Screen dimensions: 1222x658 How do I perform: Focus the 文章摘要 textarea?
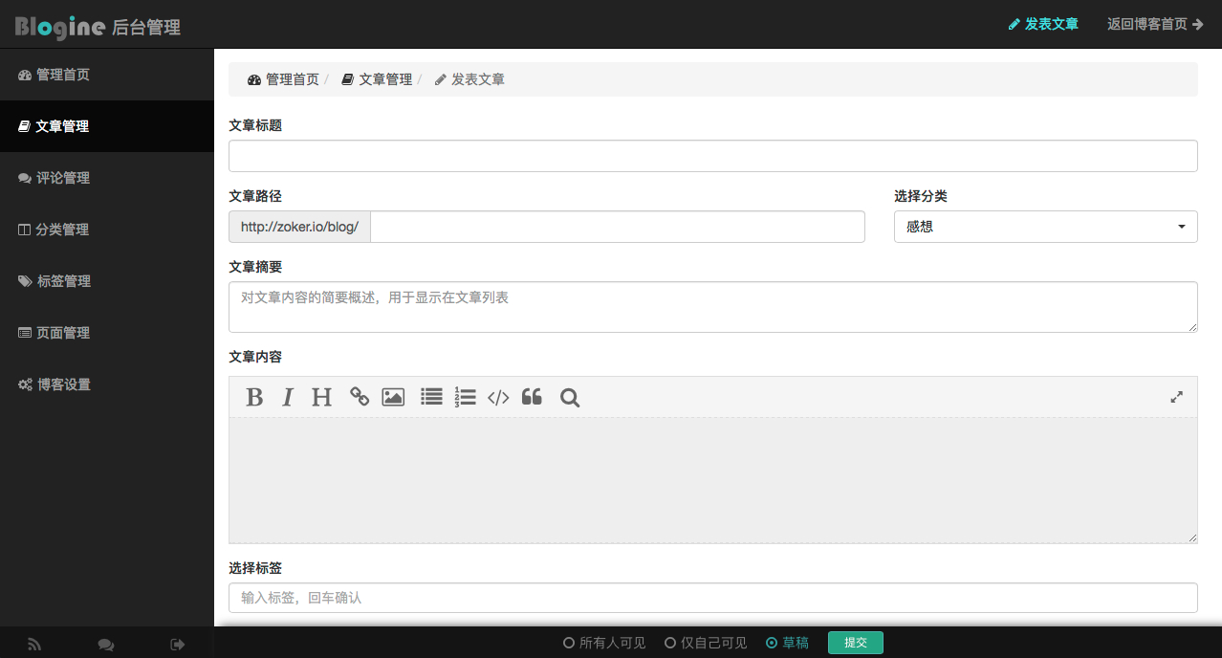tap(712, 307)
